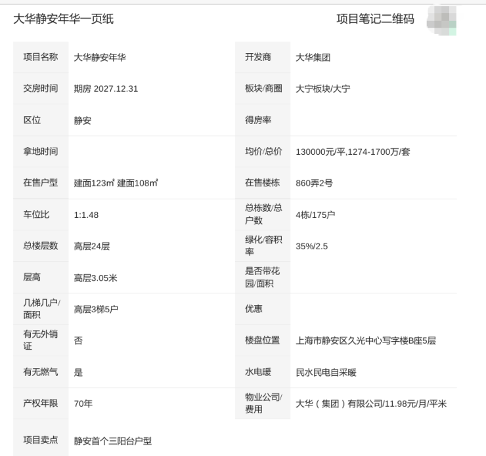The width and height of the screenshot is (486, 456).
Task: Click the 有无外销证 label cell
Action: click(x=41, y=341)
